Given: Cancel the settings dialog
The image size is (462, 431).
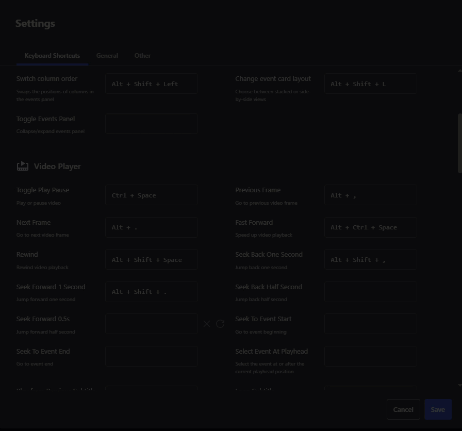Looking at the screenshot, I should pos(403,409).
